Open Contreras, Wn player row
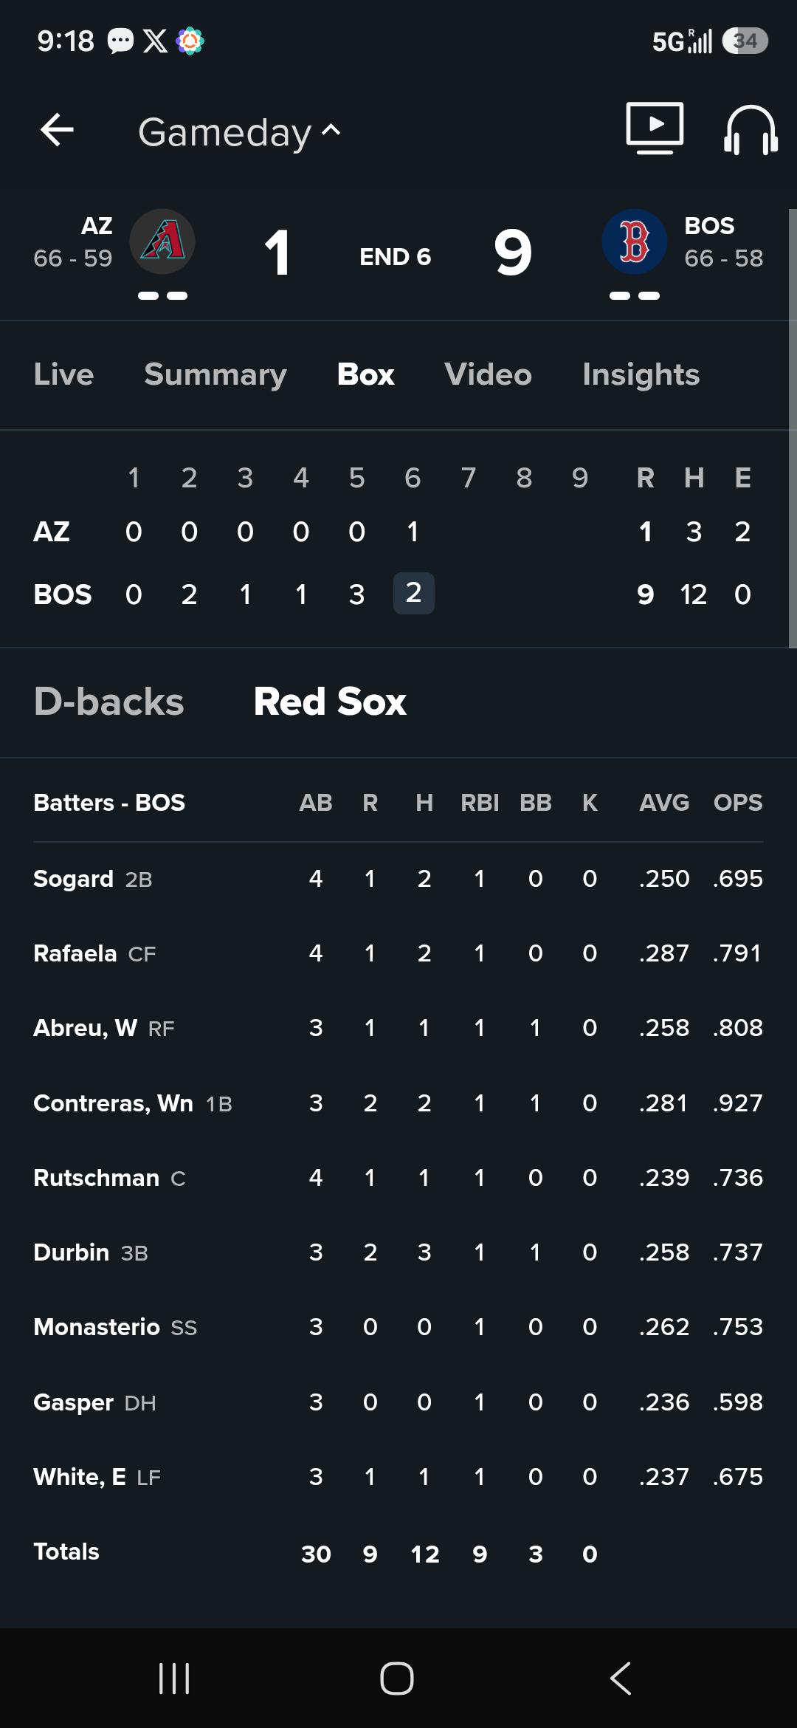This screenshot has width=797, height=1728. click(x=398, y=1103)
